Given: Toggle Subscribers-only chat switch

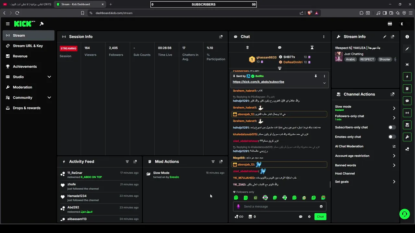Looking at the screenshot, I should point(392,127).
